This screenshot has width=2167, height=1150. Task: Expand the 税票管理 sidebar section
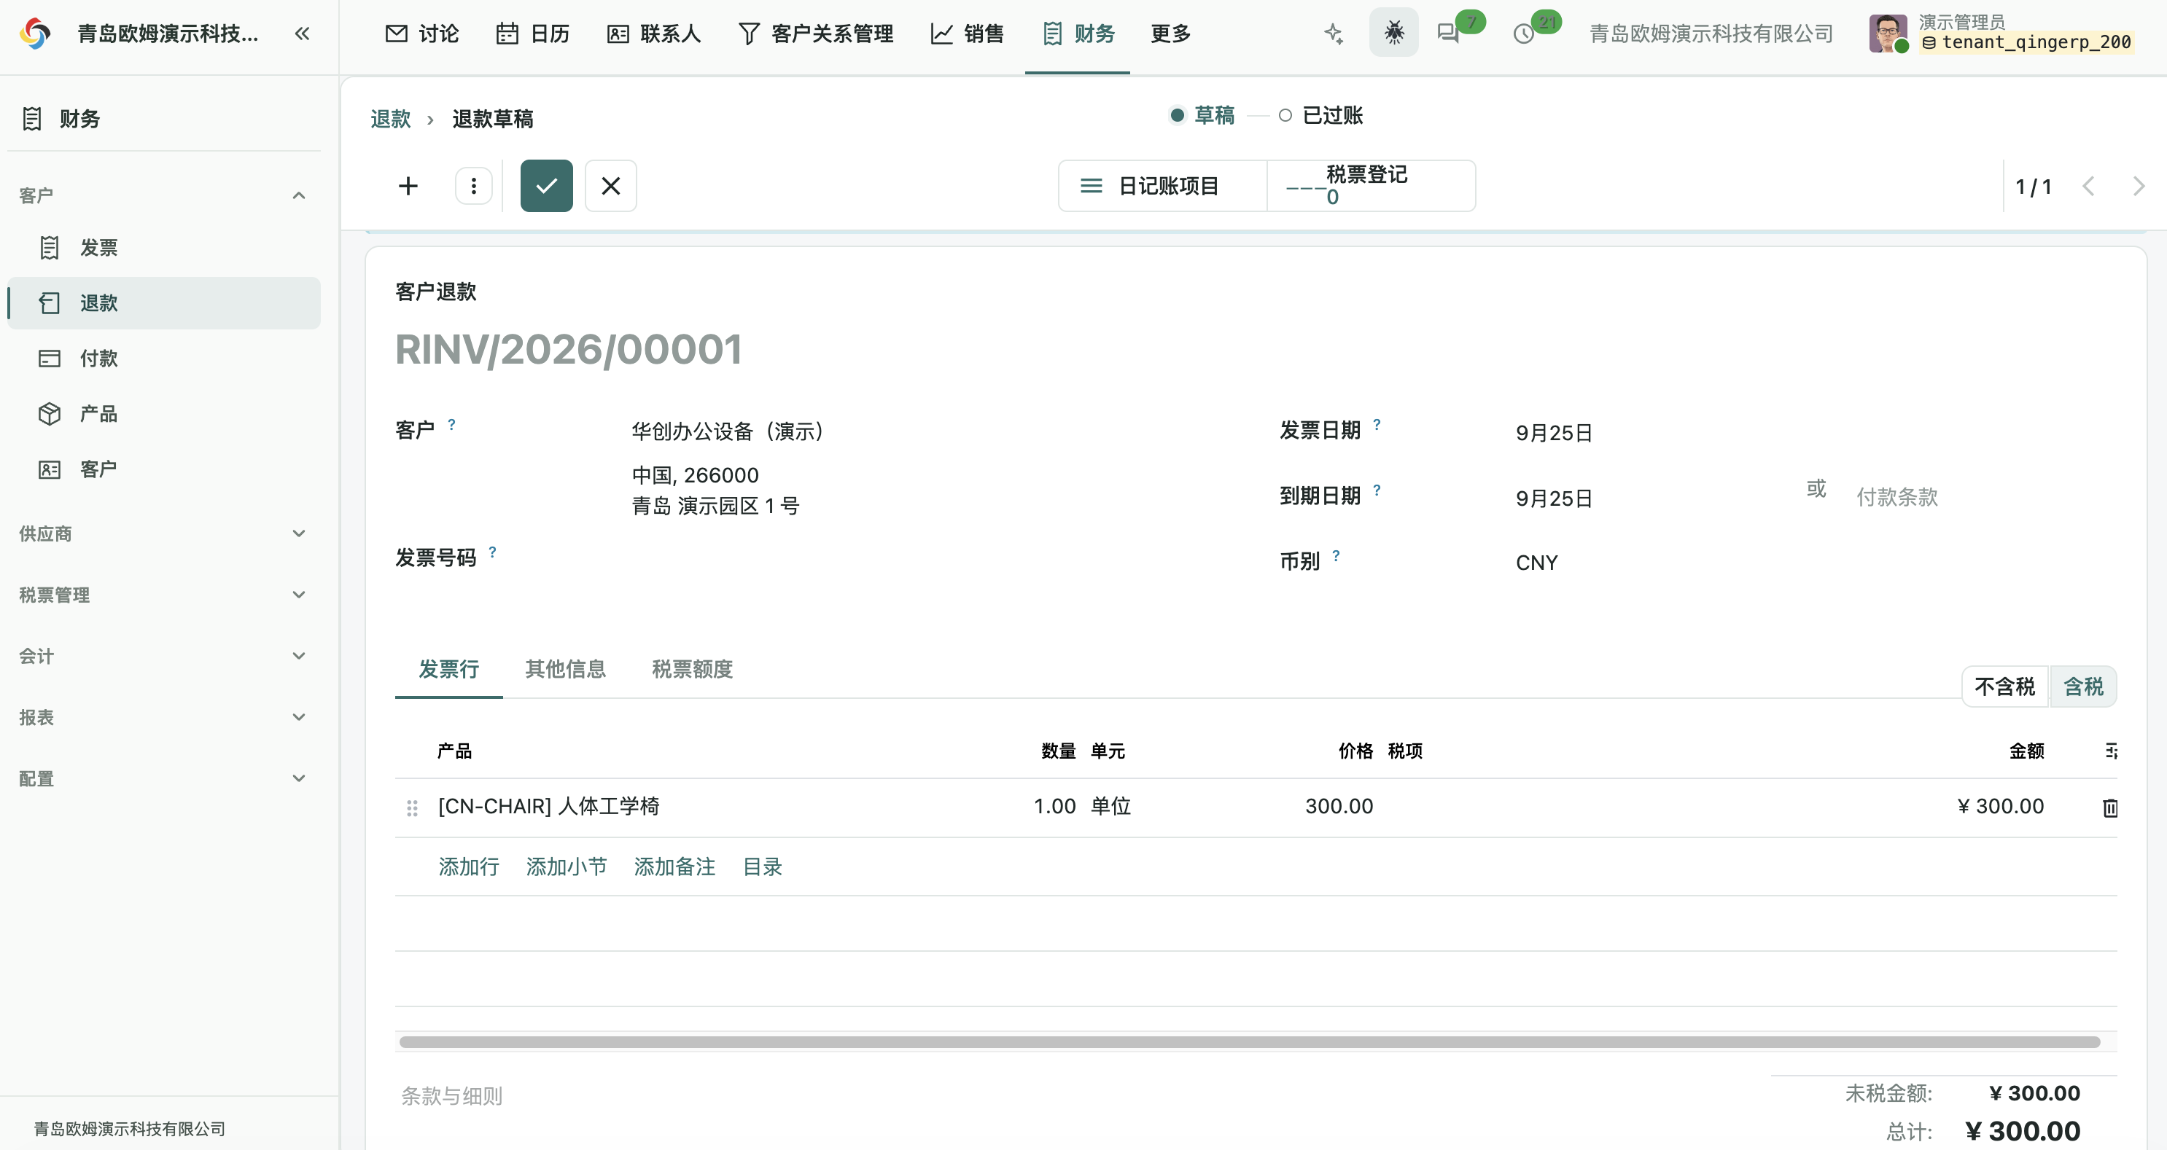point(163,595)
